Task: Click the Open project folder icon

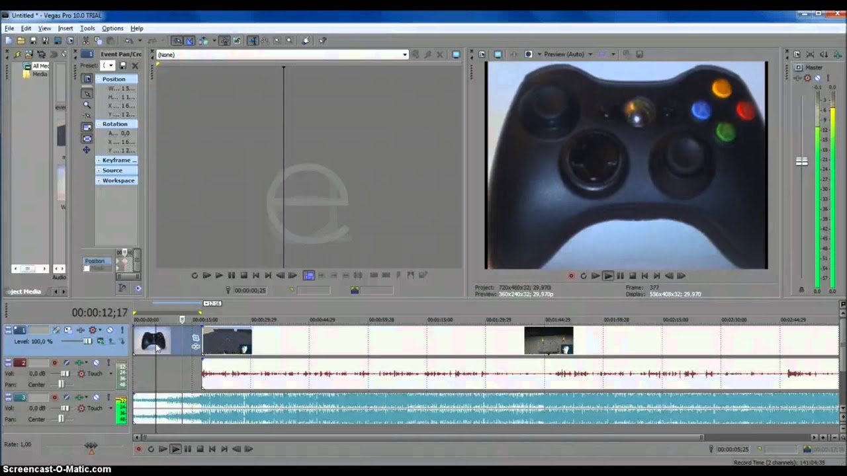Action: click(x=21, y=41)
